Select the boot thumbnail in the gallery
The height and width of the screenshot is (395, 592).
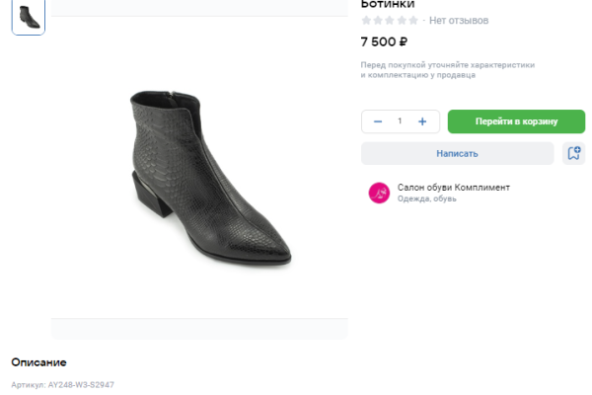tap(29, 18)
